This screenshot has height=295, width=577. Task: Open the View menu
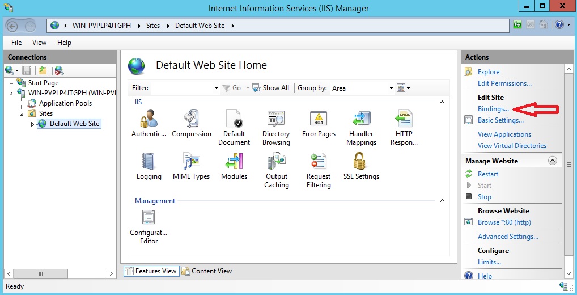[39, 43]
